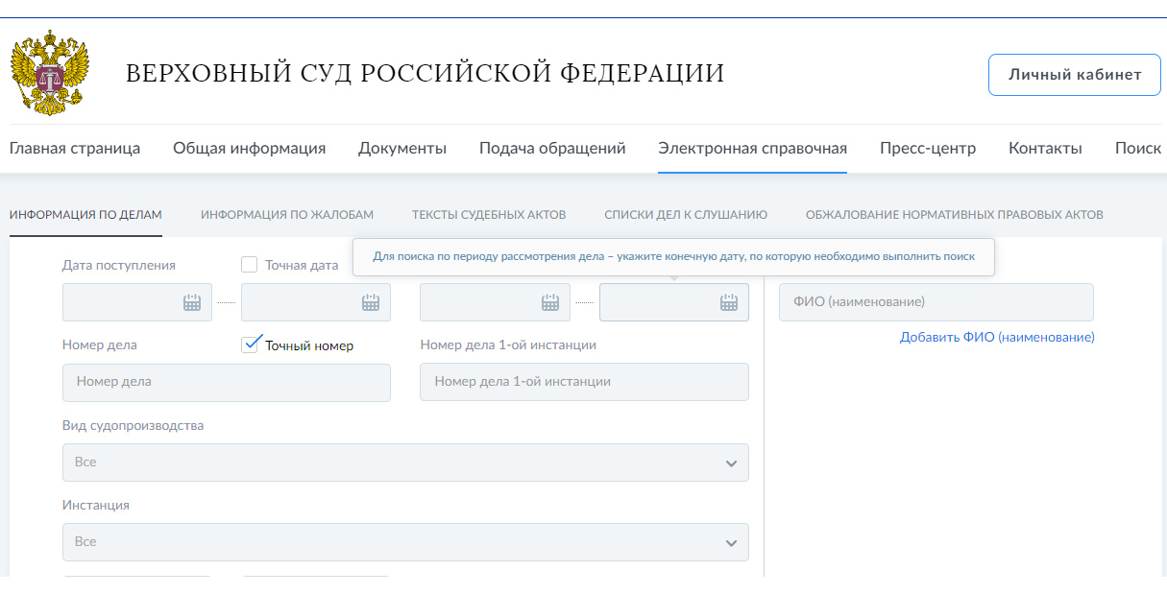Select Электронная справочная menu item
The width and height of the screenshot is (1167, 594).
(752, 148)
